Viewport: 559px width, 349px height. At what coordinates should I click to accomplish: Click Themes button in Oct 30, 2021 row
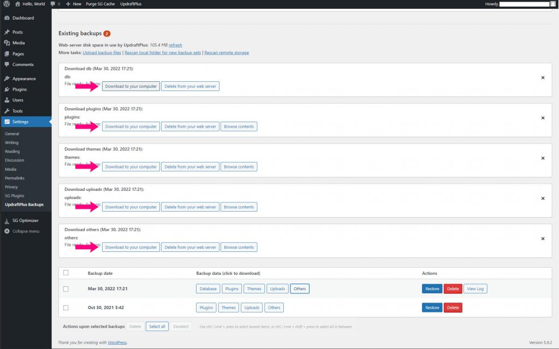coord(229,308)
